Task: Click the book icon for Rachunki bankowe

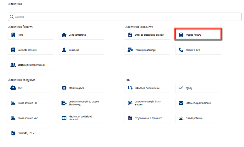Action: pos(13,50)
